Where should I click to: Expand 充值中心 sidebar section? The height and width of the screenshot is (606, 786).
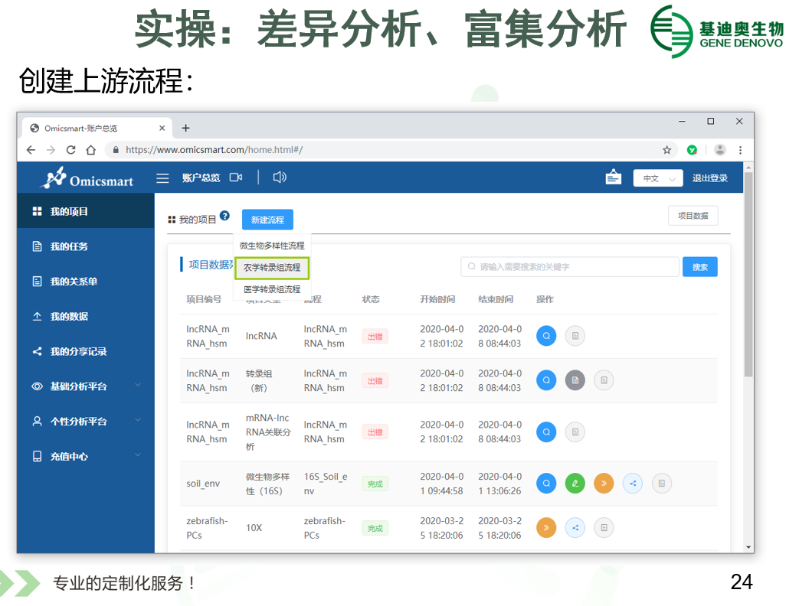coord(86,456)
